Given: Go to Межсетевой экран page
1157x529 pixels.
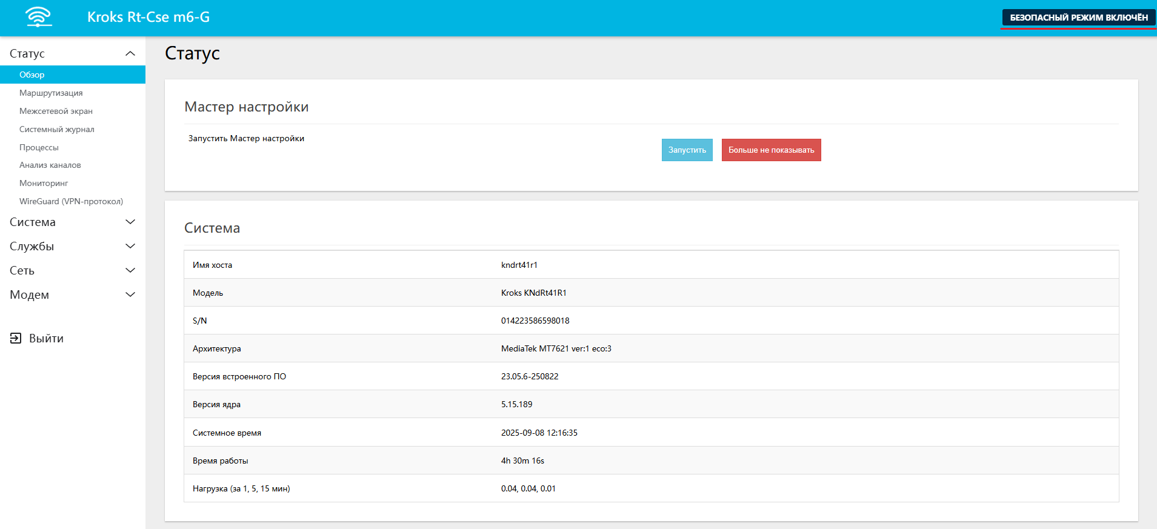Looking at the screenshot, I should pos(56,111).
